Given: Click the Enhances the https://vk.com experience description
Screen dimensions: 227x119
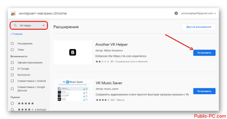Looking at the screenshot, I should coord(121,56).
